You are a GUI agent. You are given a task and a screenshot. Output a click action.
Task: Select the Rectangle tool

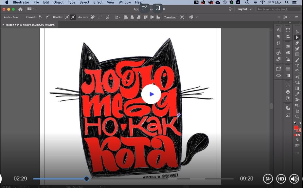[297, 54]
